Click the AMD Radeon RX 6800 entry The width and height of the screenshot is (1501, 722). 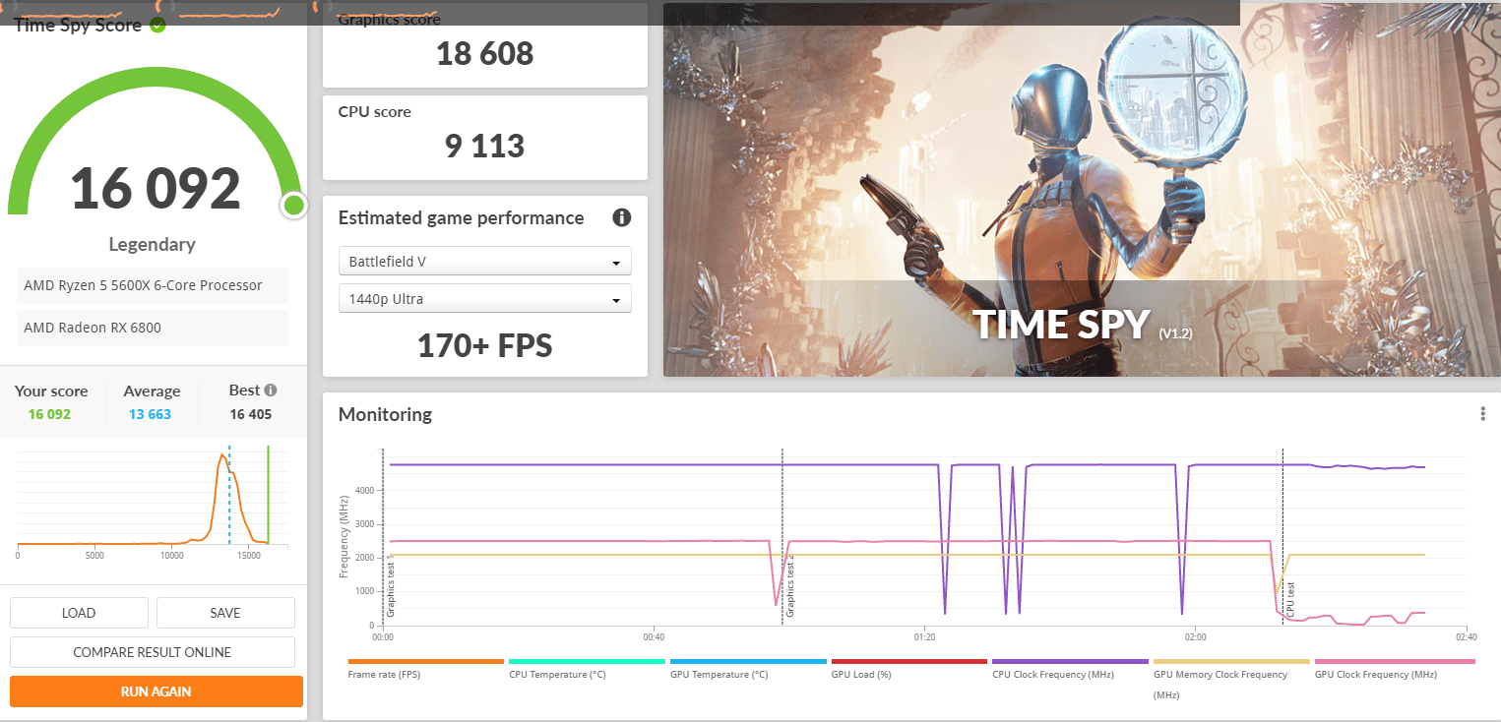coord(153,328)
